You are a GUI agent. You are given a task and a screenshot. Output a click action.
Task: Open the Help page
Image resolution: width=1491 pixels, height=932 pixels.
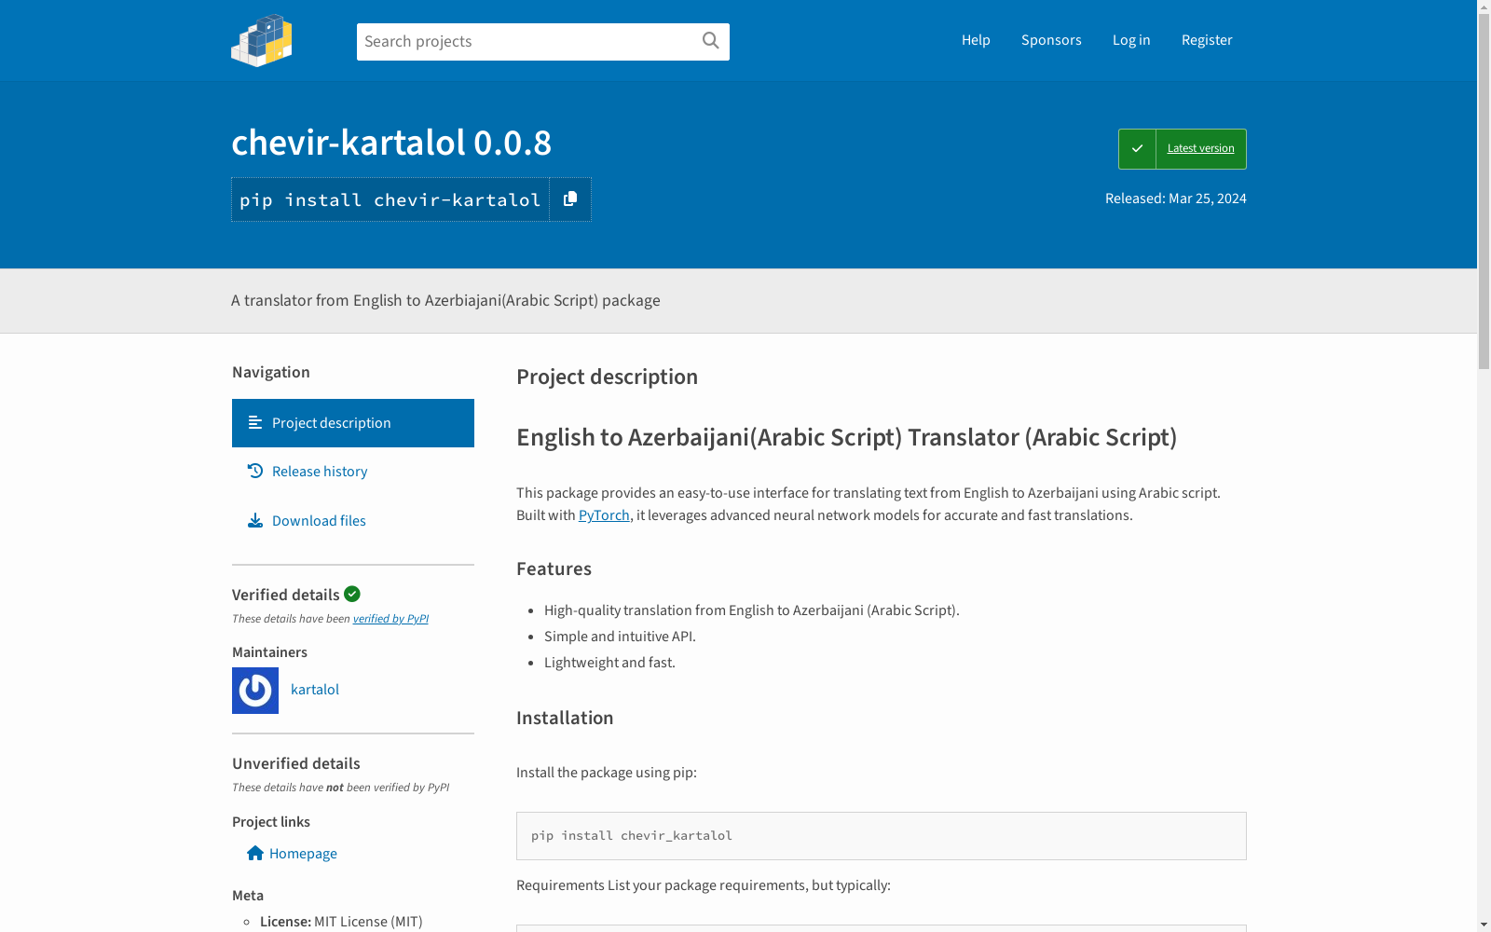pos(976,40)
